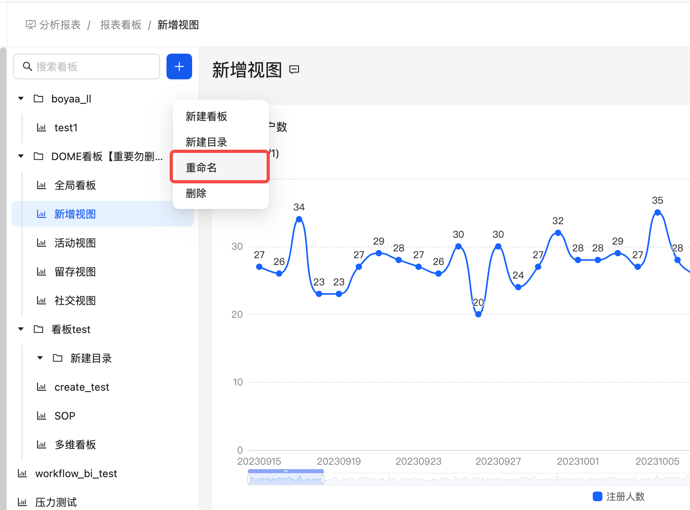Open the 活动视图 dashboard
The image size is (690, 510).
pos(75,243)
